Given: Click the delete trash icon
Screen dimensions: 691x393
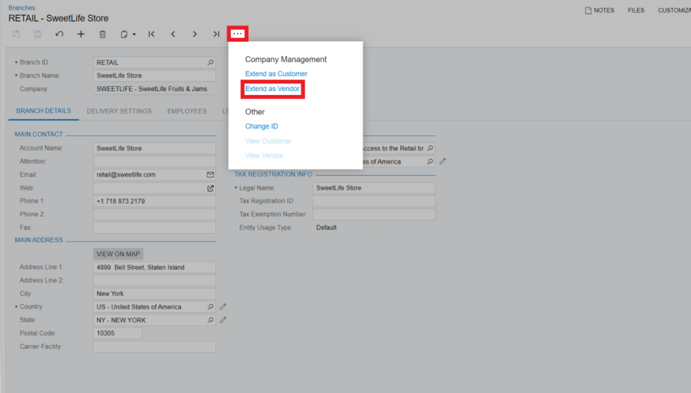Looking at the screenshot, I should [103, 34].
